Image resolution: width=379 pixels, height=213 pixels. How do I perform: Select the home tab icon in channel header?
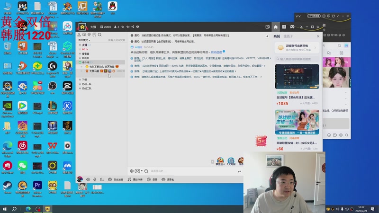coord(276,27)
